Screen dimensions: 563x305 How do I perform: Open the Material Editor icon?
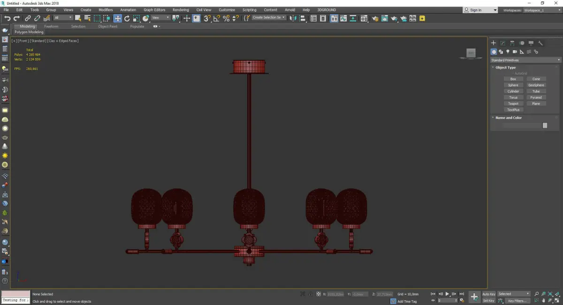(364, 18)
